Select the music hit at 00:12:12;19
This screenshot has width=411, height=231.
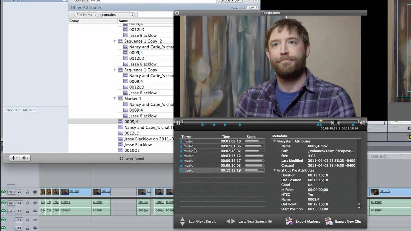(222, 170)
